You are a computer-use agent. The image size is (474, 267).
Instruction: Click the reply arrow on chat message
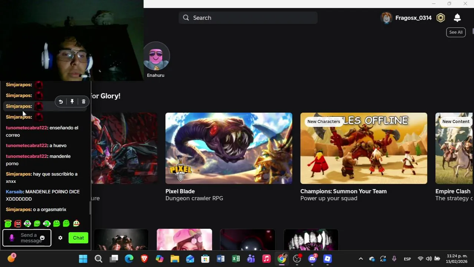click(61, 102)
